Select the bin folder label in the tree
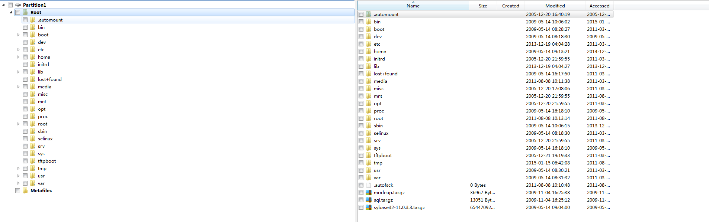Screen dimensions: 709x222 [x=41, y=27]
